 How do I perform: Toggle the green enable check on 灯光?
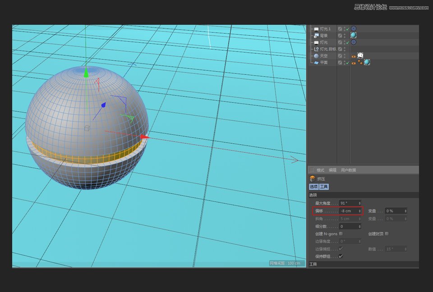click(x=347, y=41)
